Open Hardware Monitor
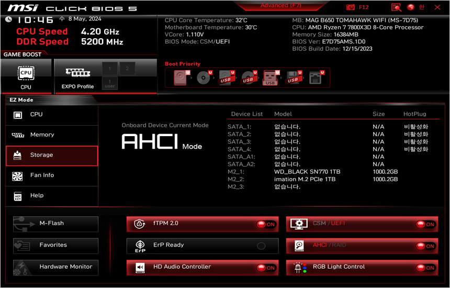The width and height of the screenshot is (450, 288). point(55,268)
